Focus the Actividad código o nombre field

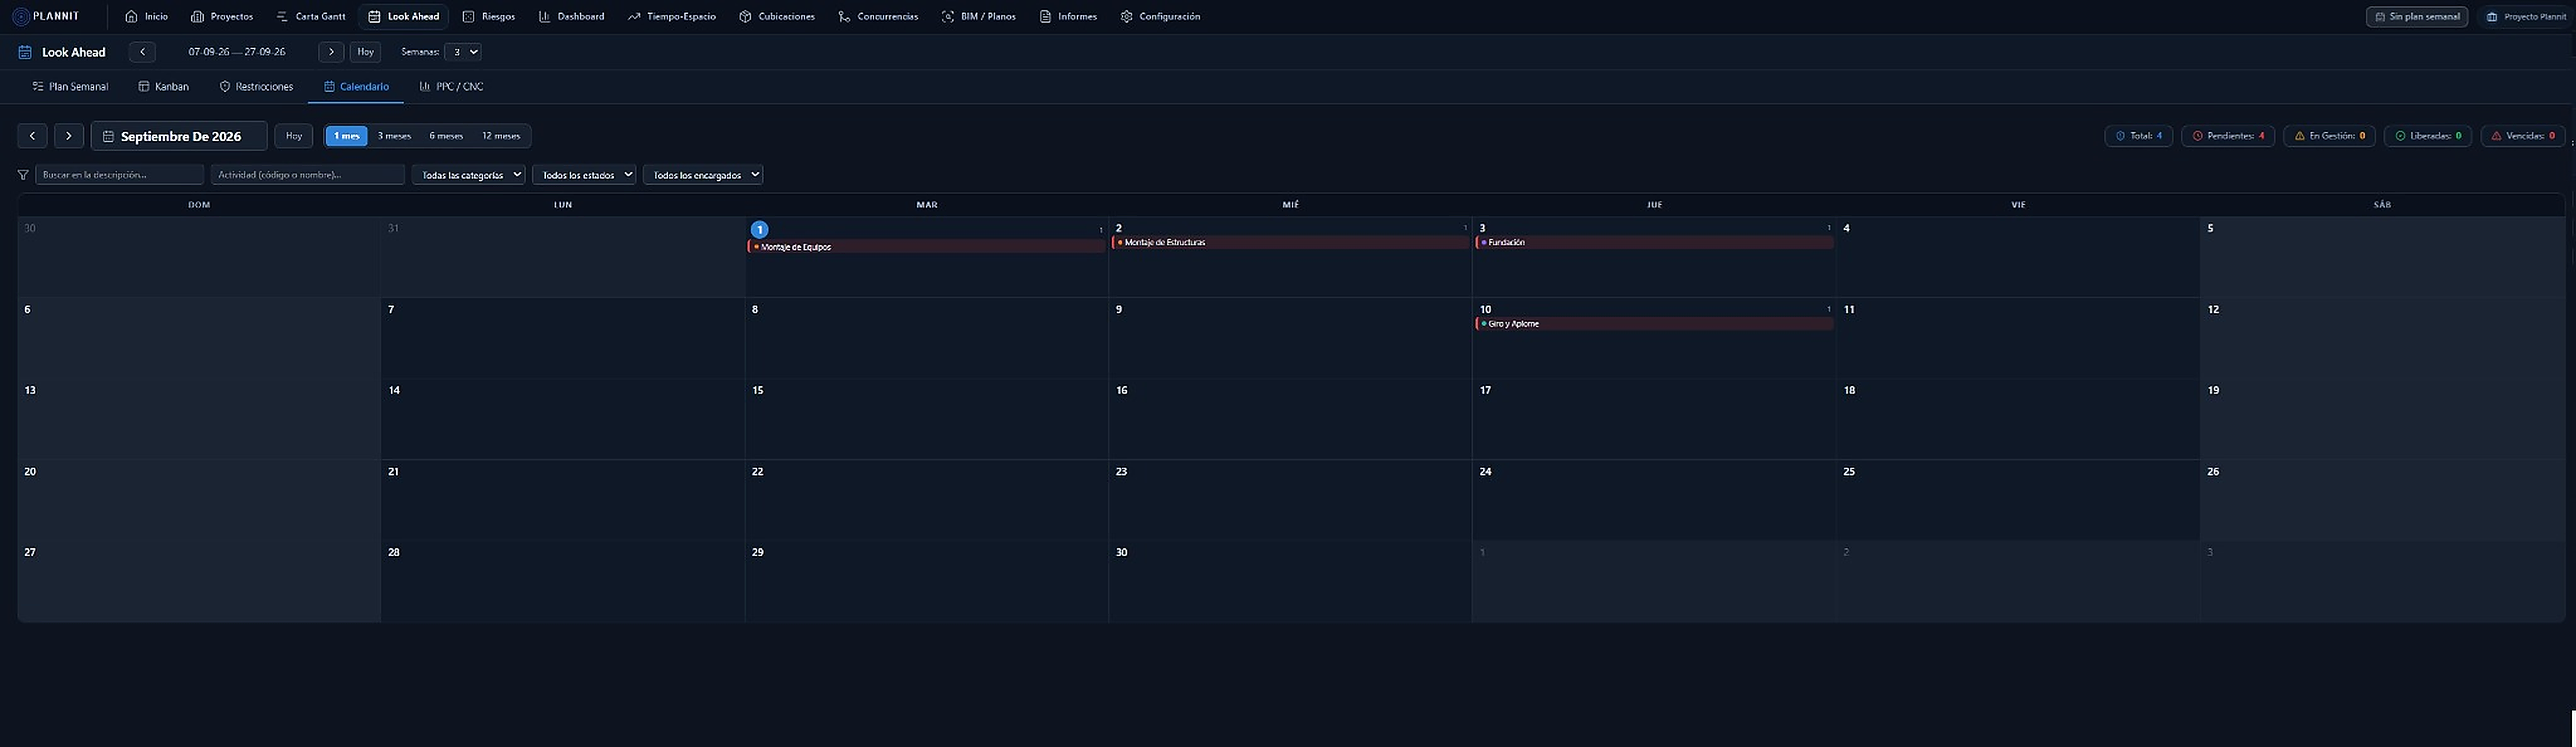tap(308, 175)
